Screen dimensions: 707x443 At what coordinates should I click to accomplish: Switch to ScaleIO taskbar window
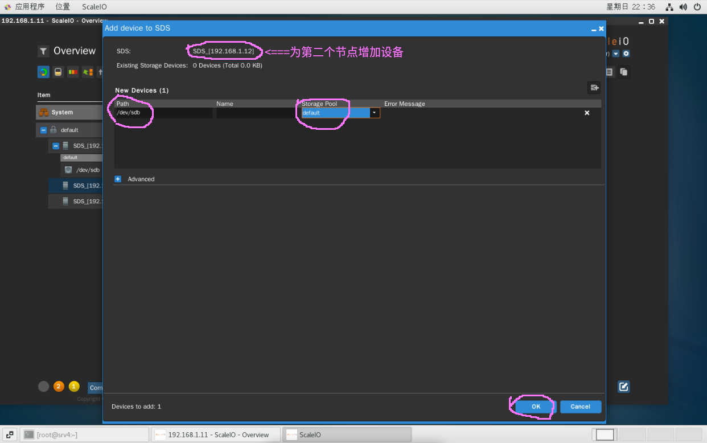[347, 435]
